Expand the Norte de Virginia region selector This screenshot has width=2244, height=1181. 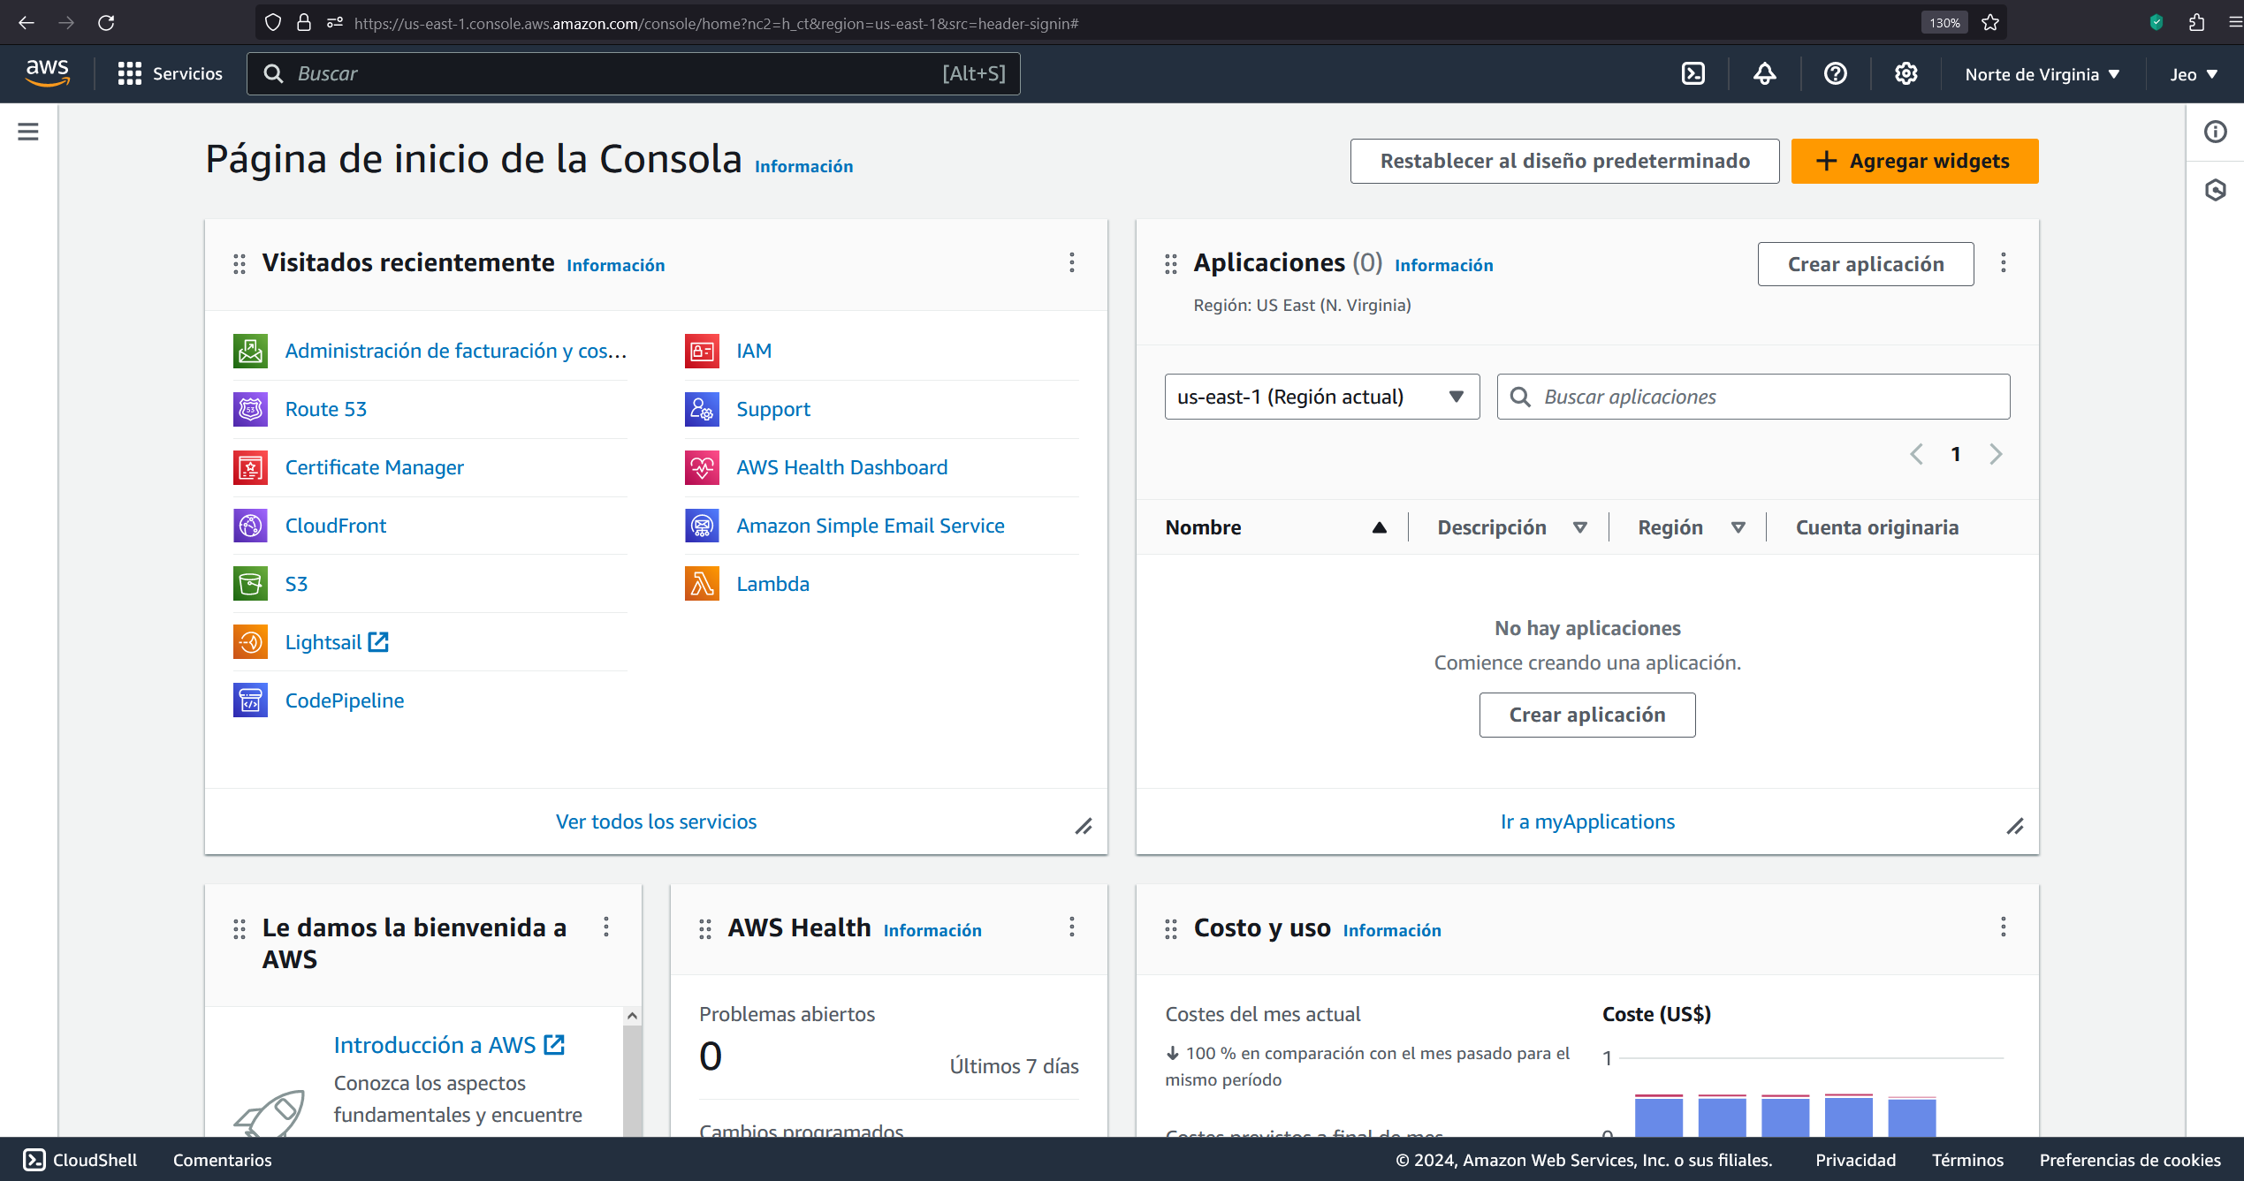(x=2042, y=74)
